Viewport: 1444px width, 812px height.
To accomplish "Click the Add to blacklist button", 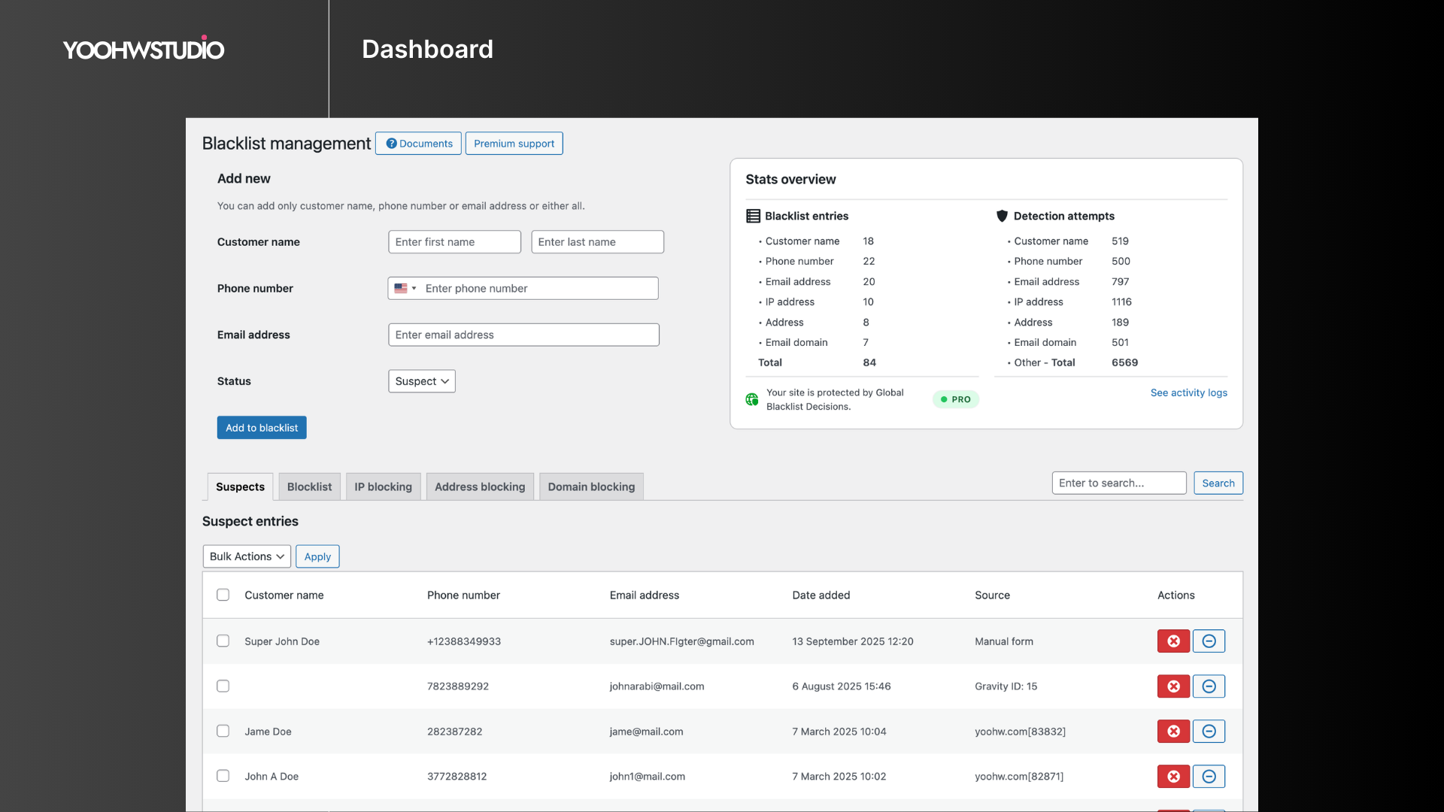I will coord(261,427).
